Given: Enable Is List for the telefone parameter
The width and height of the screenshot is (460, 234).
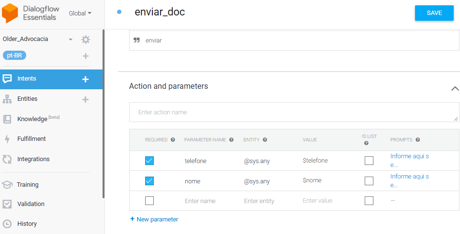Looking at the screenshot, I should pyautogui.click(x=369, y=161).
